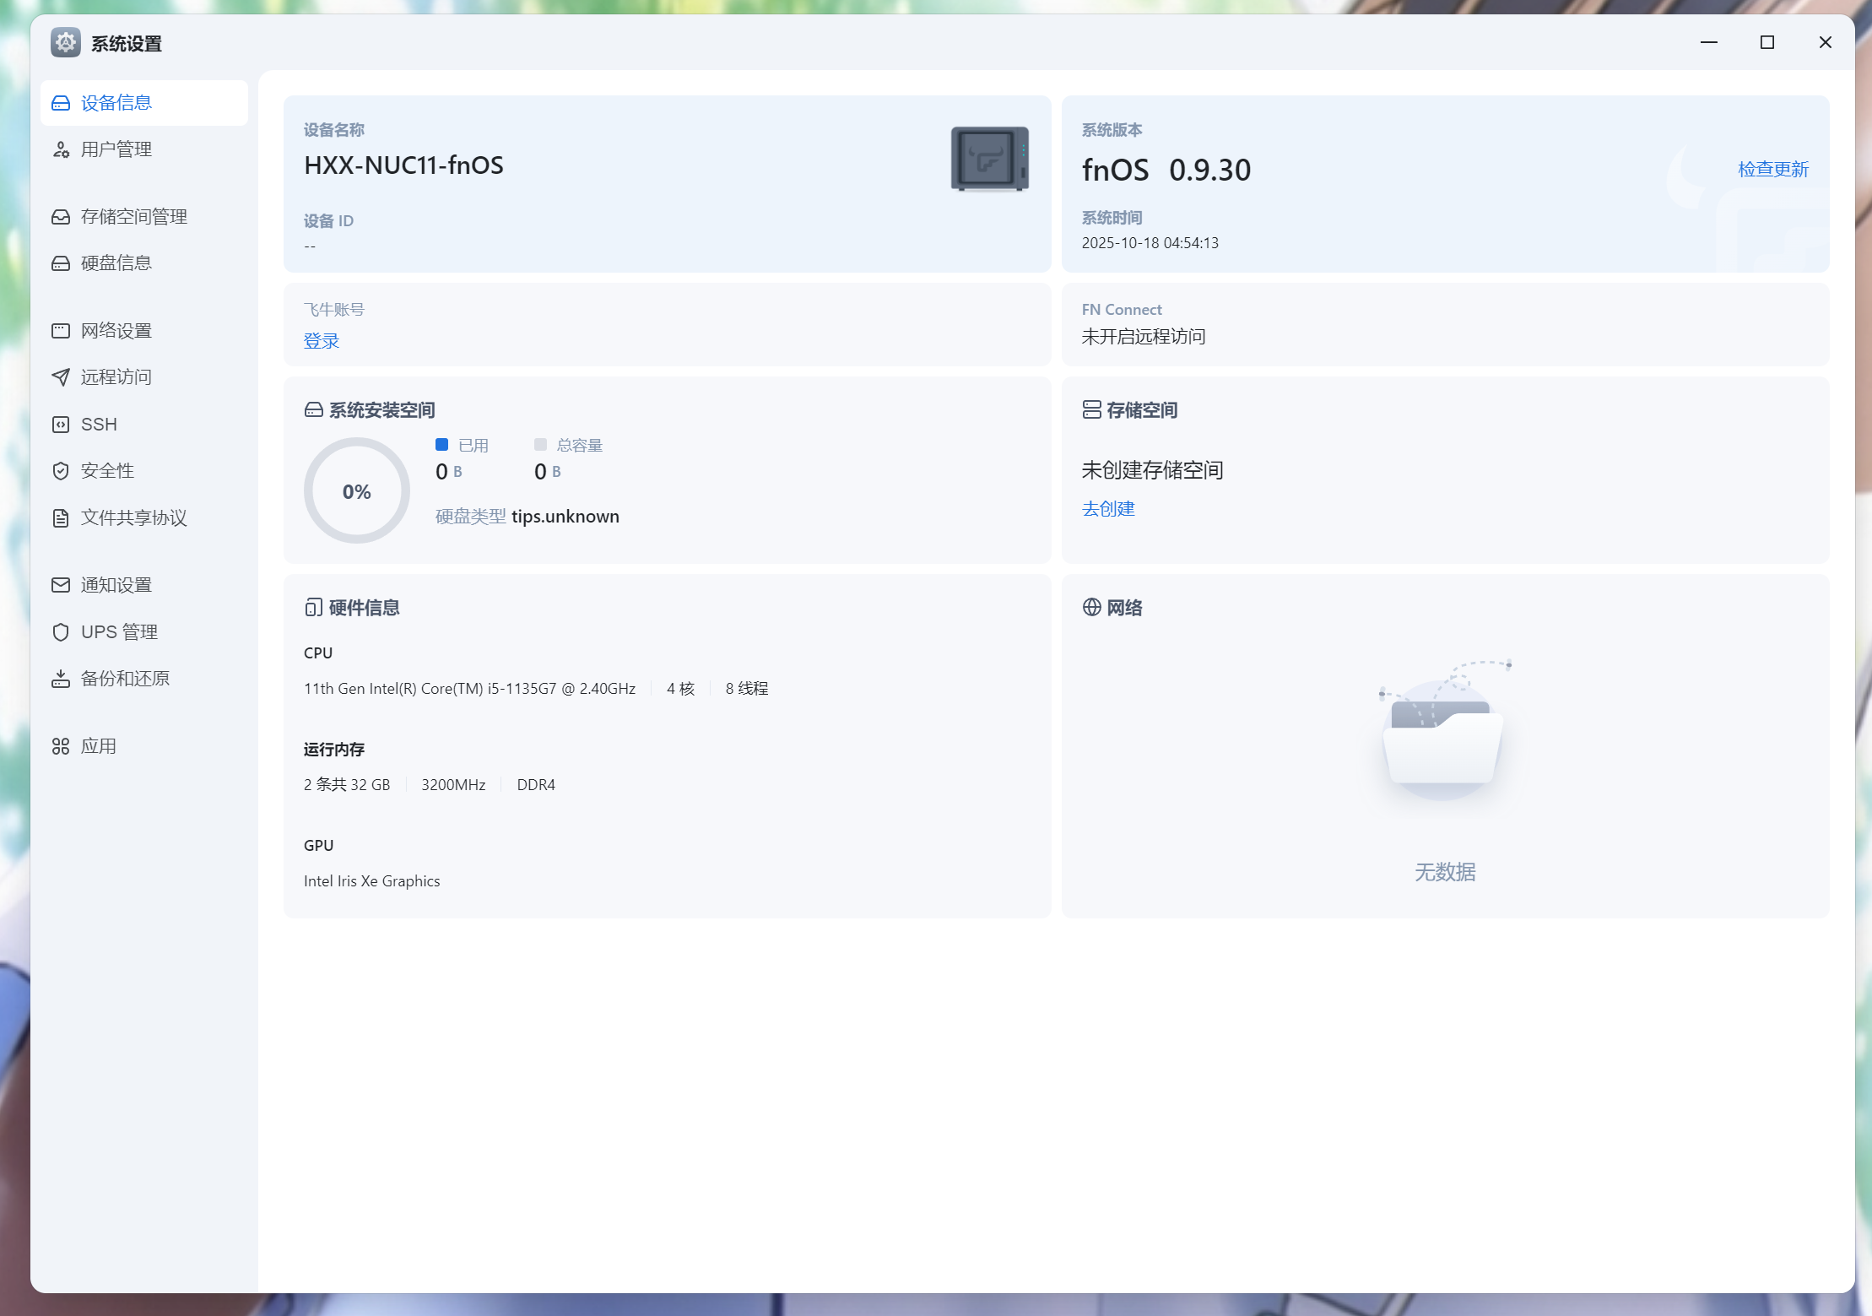Select 设备信息 tab
Image resolution: width=1872 pixels, height=1316 pixels.
pyautogui.click(x=116, y=103)
